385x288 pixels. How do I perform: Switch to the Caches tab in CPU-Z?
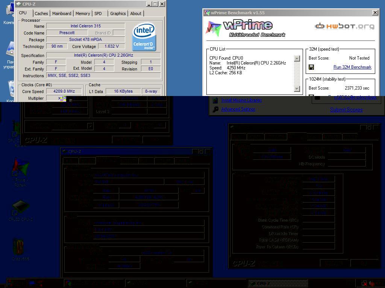[41, 13]
